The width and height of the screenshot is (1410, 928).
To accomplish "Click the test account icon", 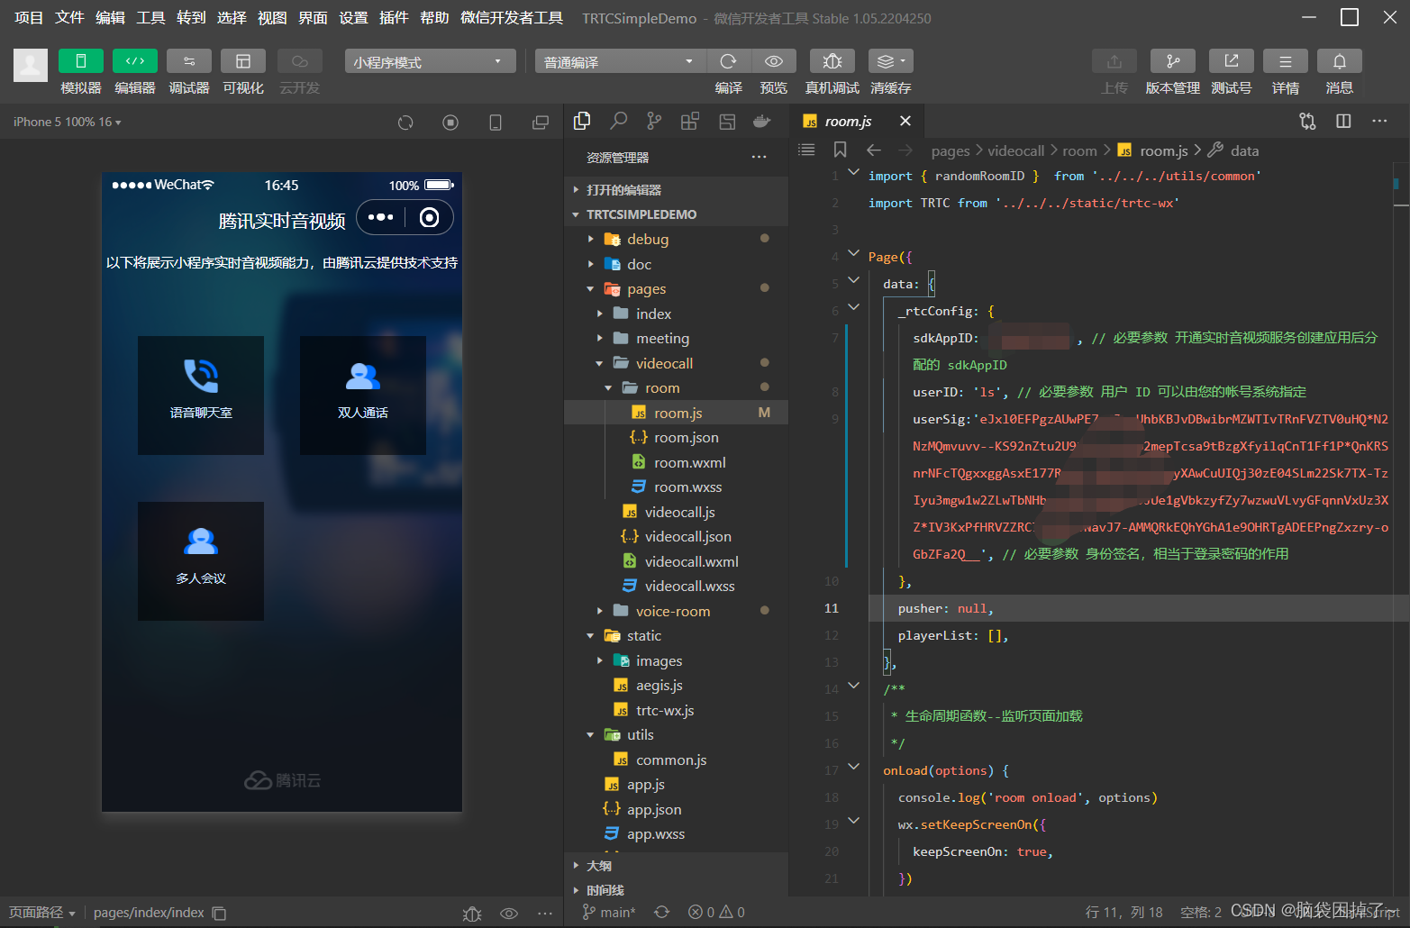I will 1232,60.
